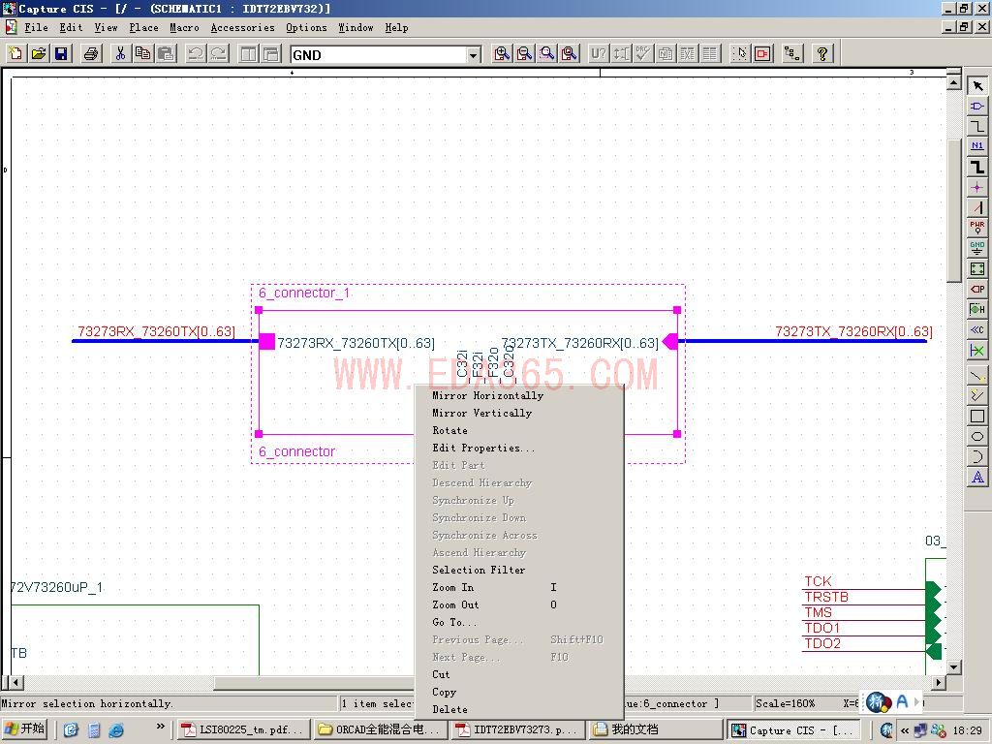Click the Zoom to Area toolbar icon
Viewport: 992px width, 744px height.
[x=547, y=54]
